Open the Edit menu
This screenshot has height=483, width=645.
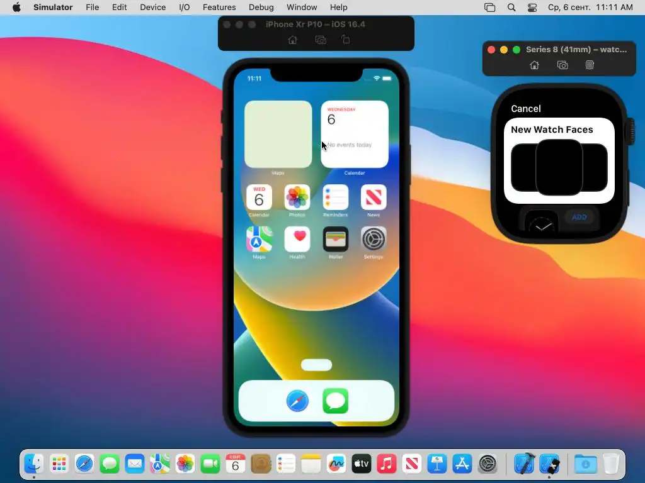(x=119, y=8)
